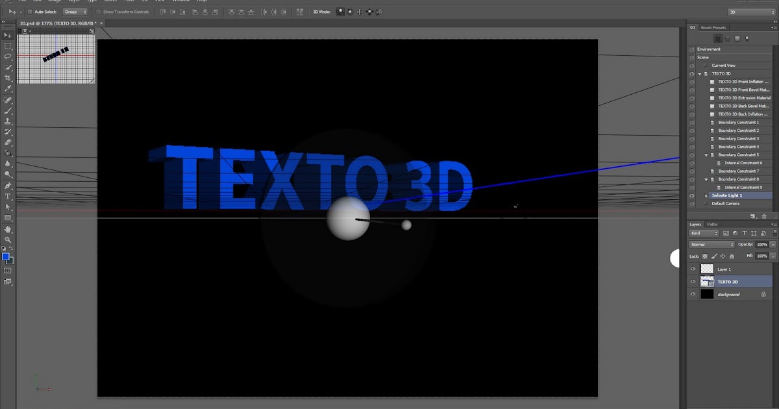Select the Layers tab

pyautogui.click(x=696, y=224)
